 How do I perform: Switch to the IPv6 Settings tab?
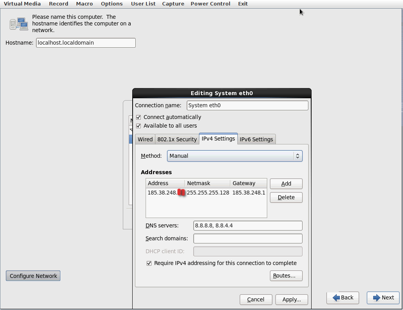click(256, 139)
